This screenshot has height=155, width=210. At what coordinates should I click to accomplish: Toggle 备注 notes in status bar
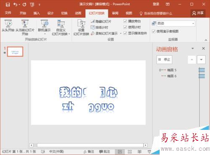[89, 152]
